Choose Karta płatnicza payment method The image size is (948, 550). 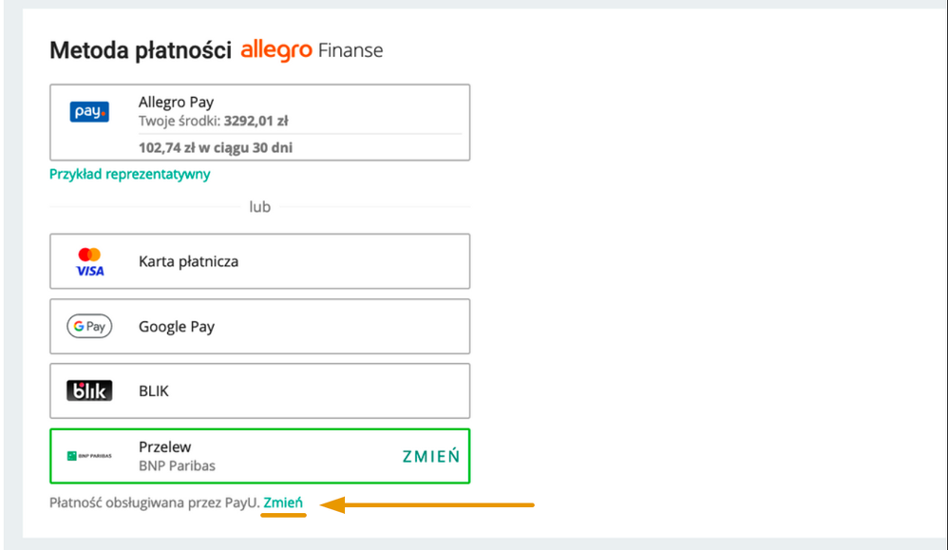tap(260, 261)
